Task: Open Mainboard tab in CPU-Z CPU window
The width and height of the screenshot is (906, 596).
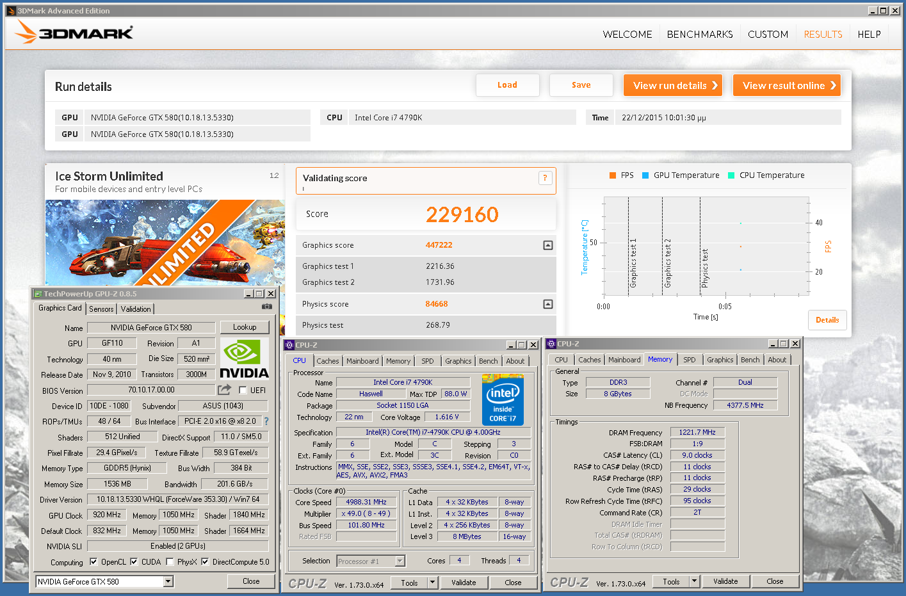Action: [x=362, y=361]
